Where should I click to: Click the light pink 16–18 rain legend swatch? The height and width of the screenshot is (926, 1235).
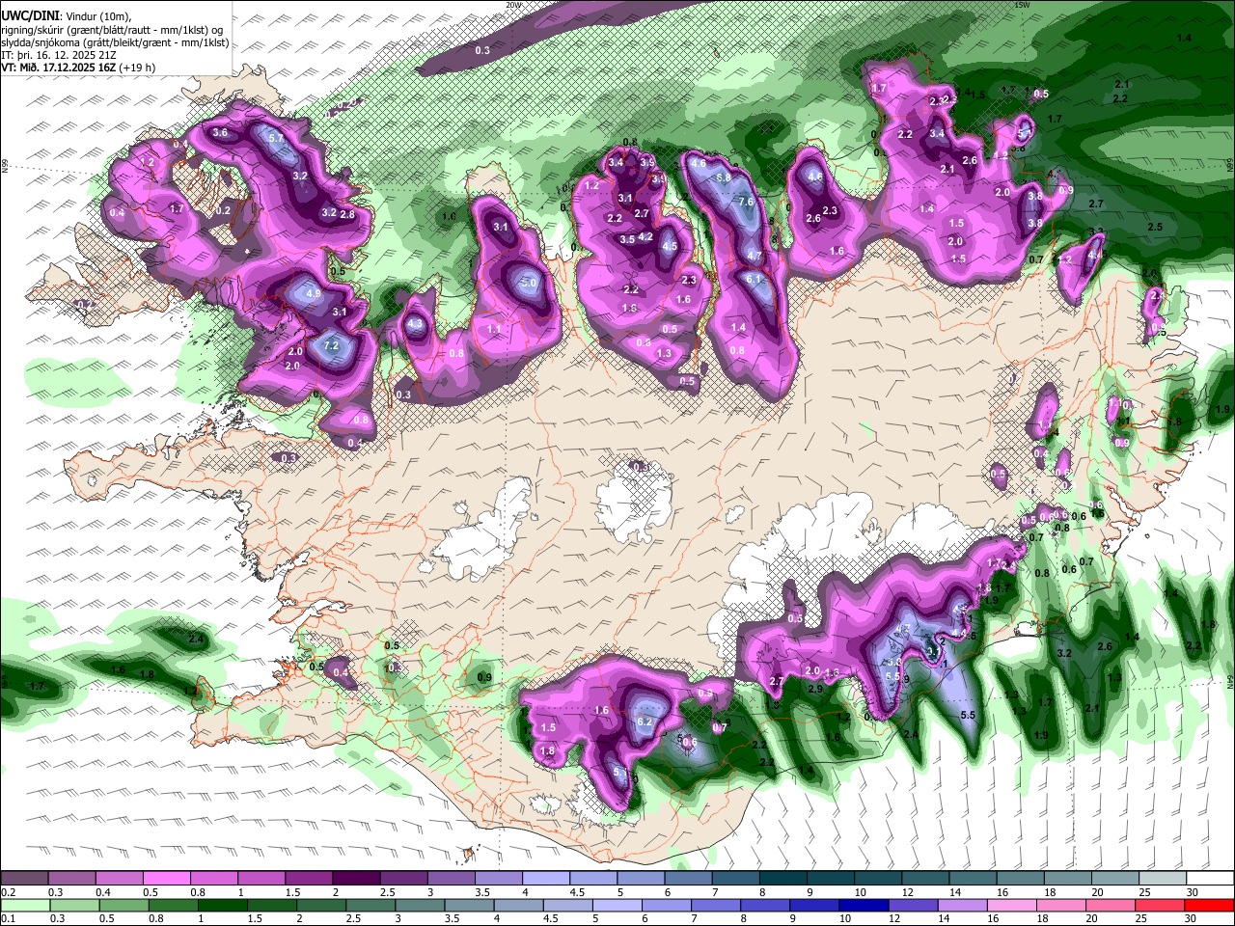pyautogui.click(x=1012, y=906)
